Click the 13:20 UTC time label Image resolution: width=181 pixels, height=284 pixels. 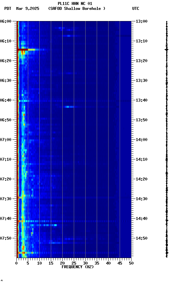click(142, 61)
